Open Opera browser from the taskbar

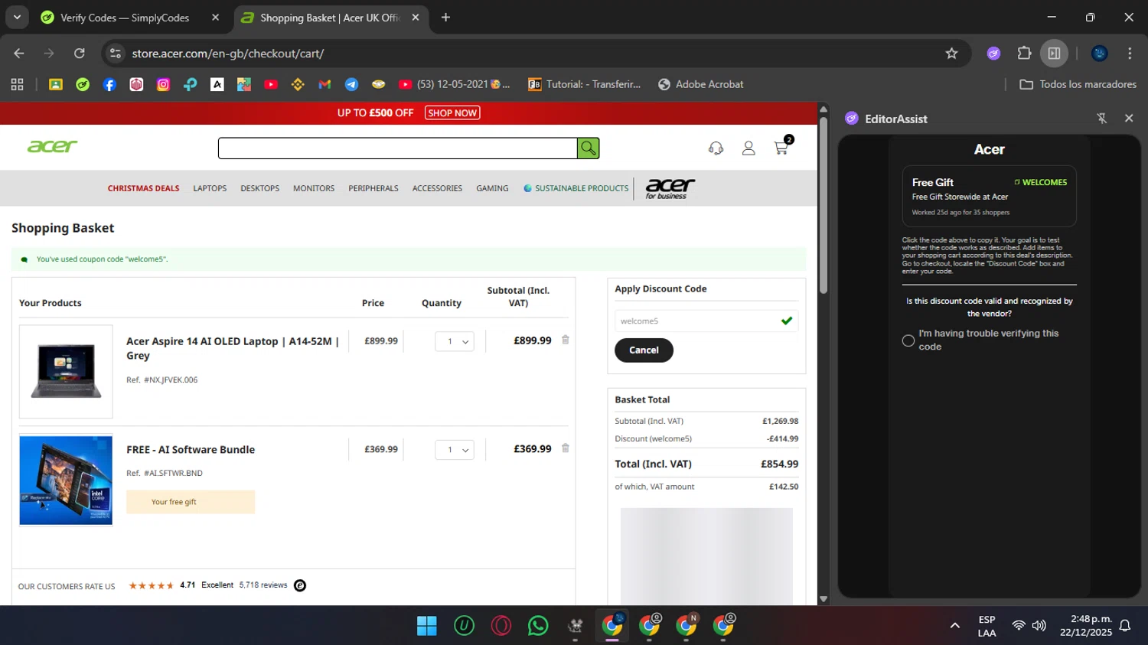tap(501, 626)
